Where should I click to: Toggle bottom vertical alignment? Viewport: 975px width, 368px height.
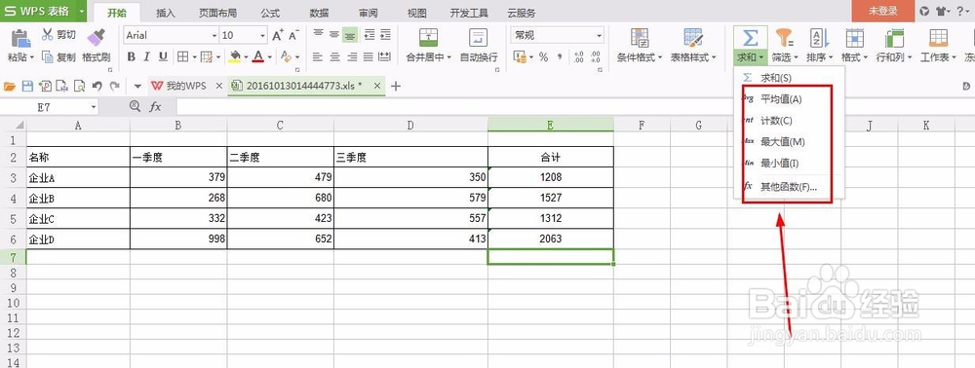(x=351, y=35)
